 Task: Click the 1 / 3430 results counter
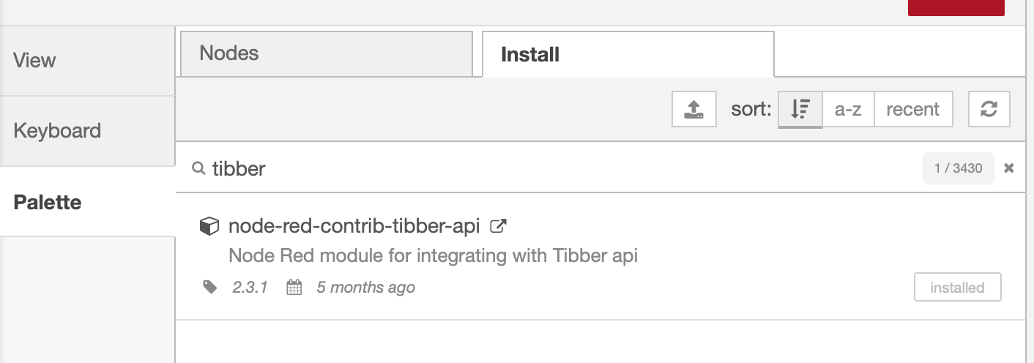[958, 168]
